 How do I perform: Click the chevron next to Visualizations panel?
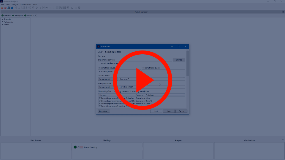click(283, 140)
